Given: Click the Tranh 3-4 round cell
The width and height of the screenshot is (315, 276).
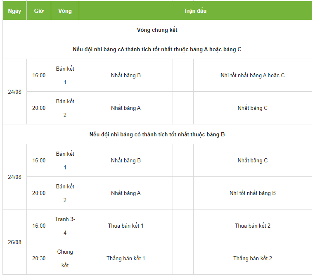Looking at the screenshot, I should tap(65, 226).
